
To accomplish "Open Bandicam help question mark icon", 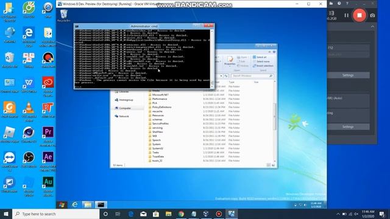I will [347, 3].
